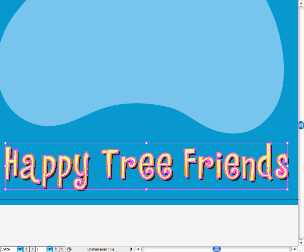The height and width of the screenshot is (252, 304).
Task: Click the file status icon before Unmanaged File
Action: [69, 249]
